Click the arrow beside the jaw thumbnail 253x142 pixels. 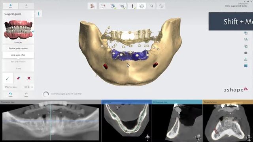point(33,32)
